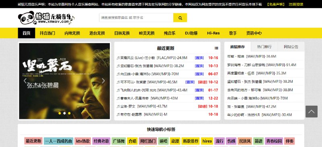Screen dimensions: 322x147
Task: Open the DJ劲爆 navigation item
Action: tap(191, 33)
